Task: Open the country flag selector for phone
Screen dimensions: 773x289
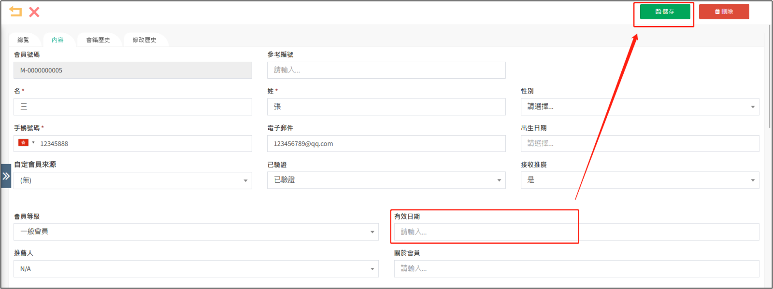Action: pos(26,143)
